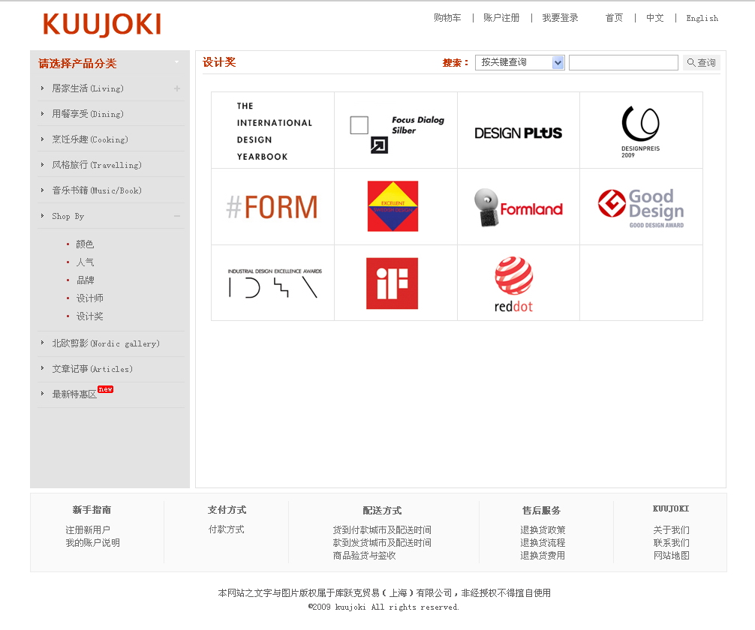Image resolution: width=755 pixels, height=630 pixels.
Task: Open the Excellent Swedish Design logo
Action: (393, 206)
